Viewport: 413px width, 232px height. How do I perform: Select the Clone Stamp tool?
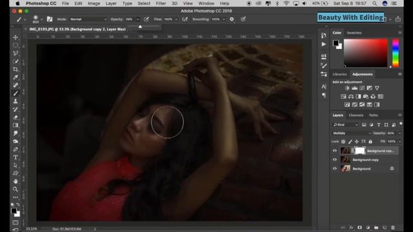pos(15,101)
